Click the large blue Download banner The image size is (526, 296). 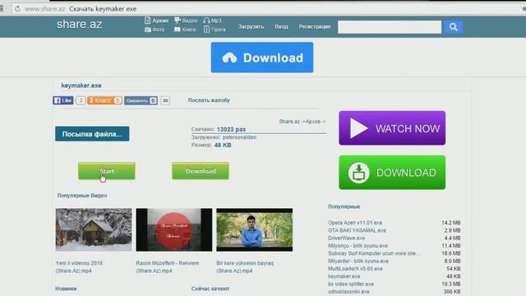point(262,58)
